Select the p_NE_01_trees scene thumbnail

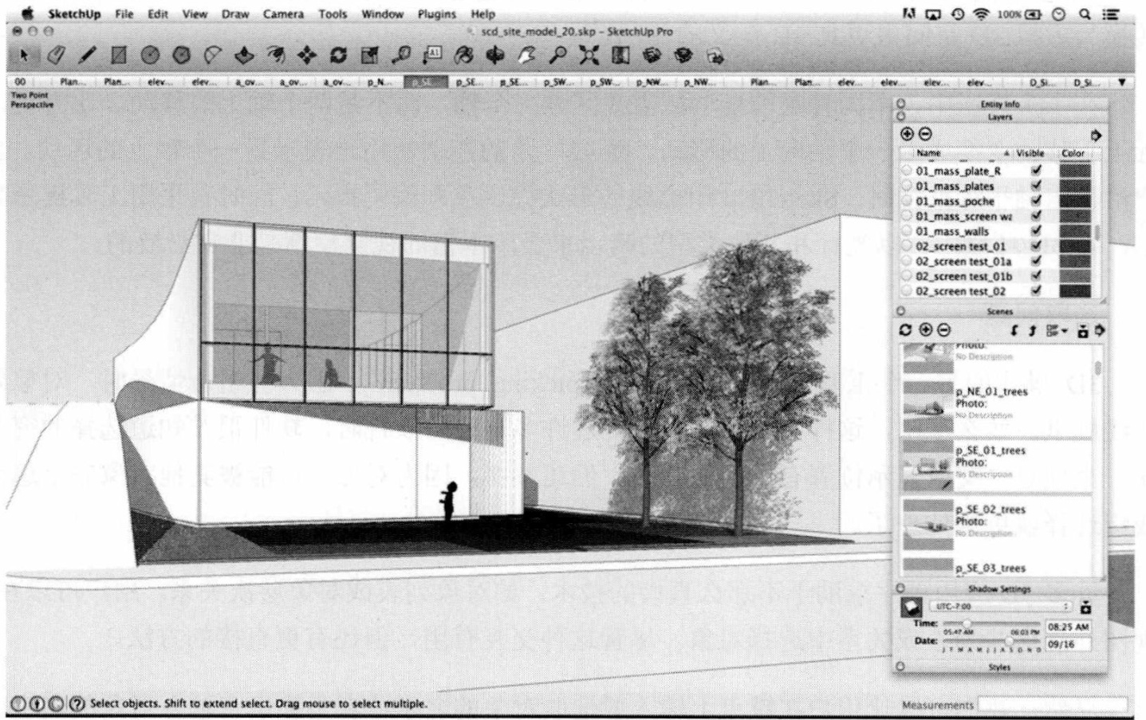pyautogui.click(x=928, y=407)
